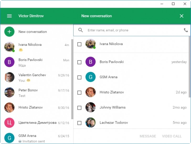191x144 pixels.
Task: Click the phone call icon in search bar
Action: pos(186,30)
